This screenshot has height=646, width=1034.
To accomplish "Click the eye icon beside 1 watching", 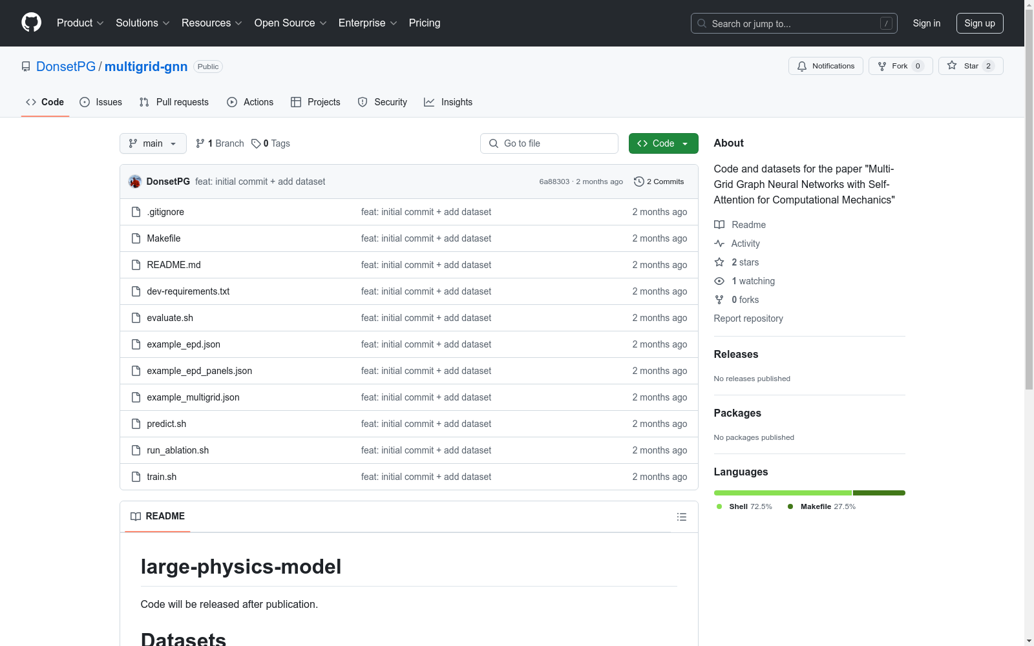I will click(719, 281).
